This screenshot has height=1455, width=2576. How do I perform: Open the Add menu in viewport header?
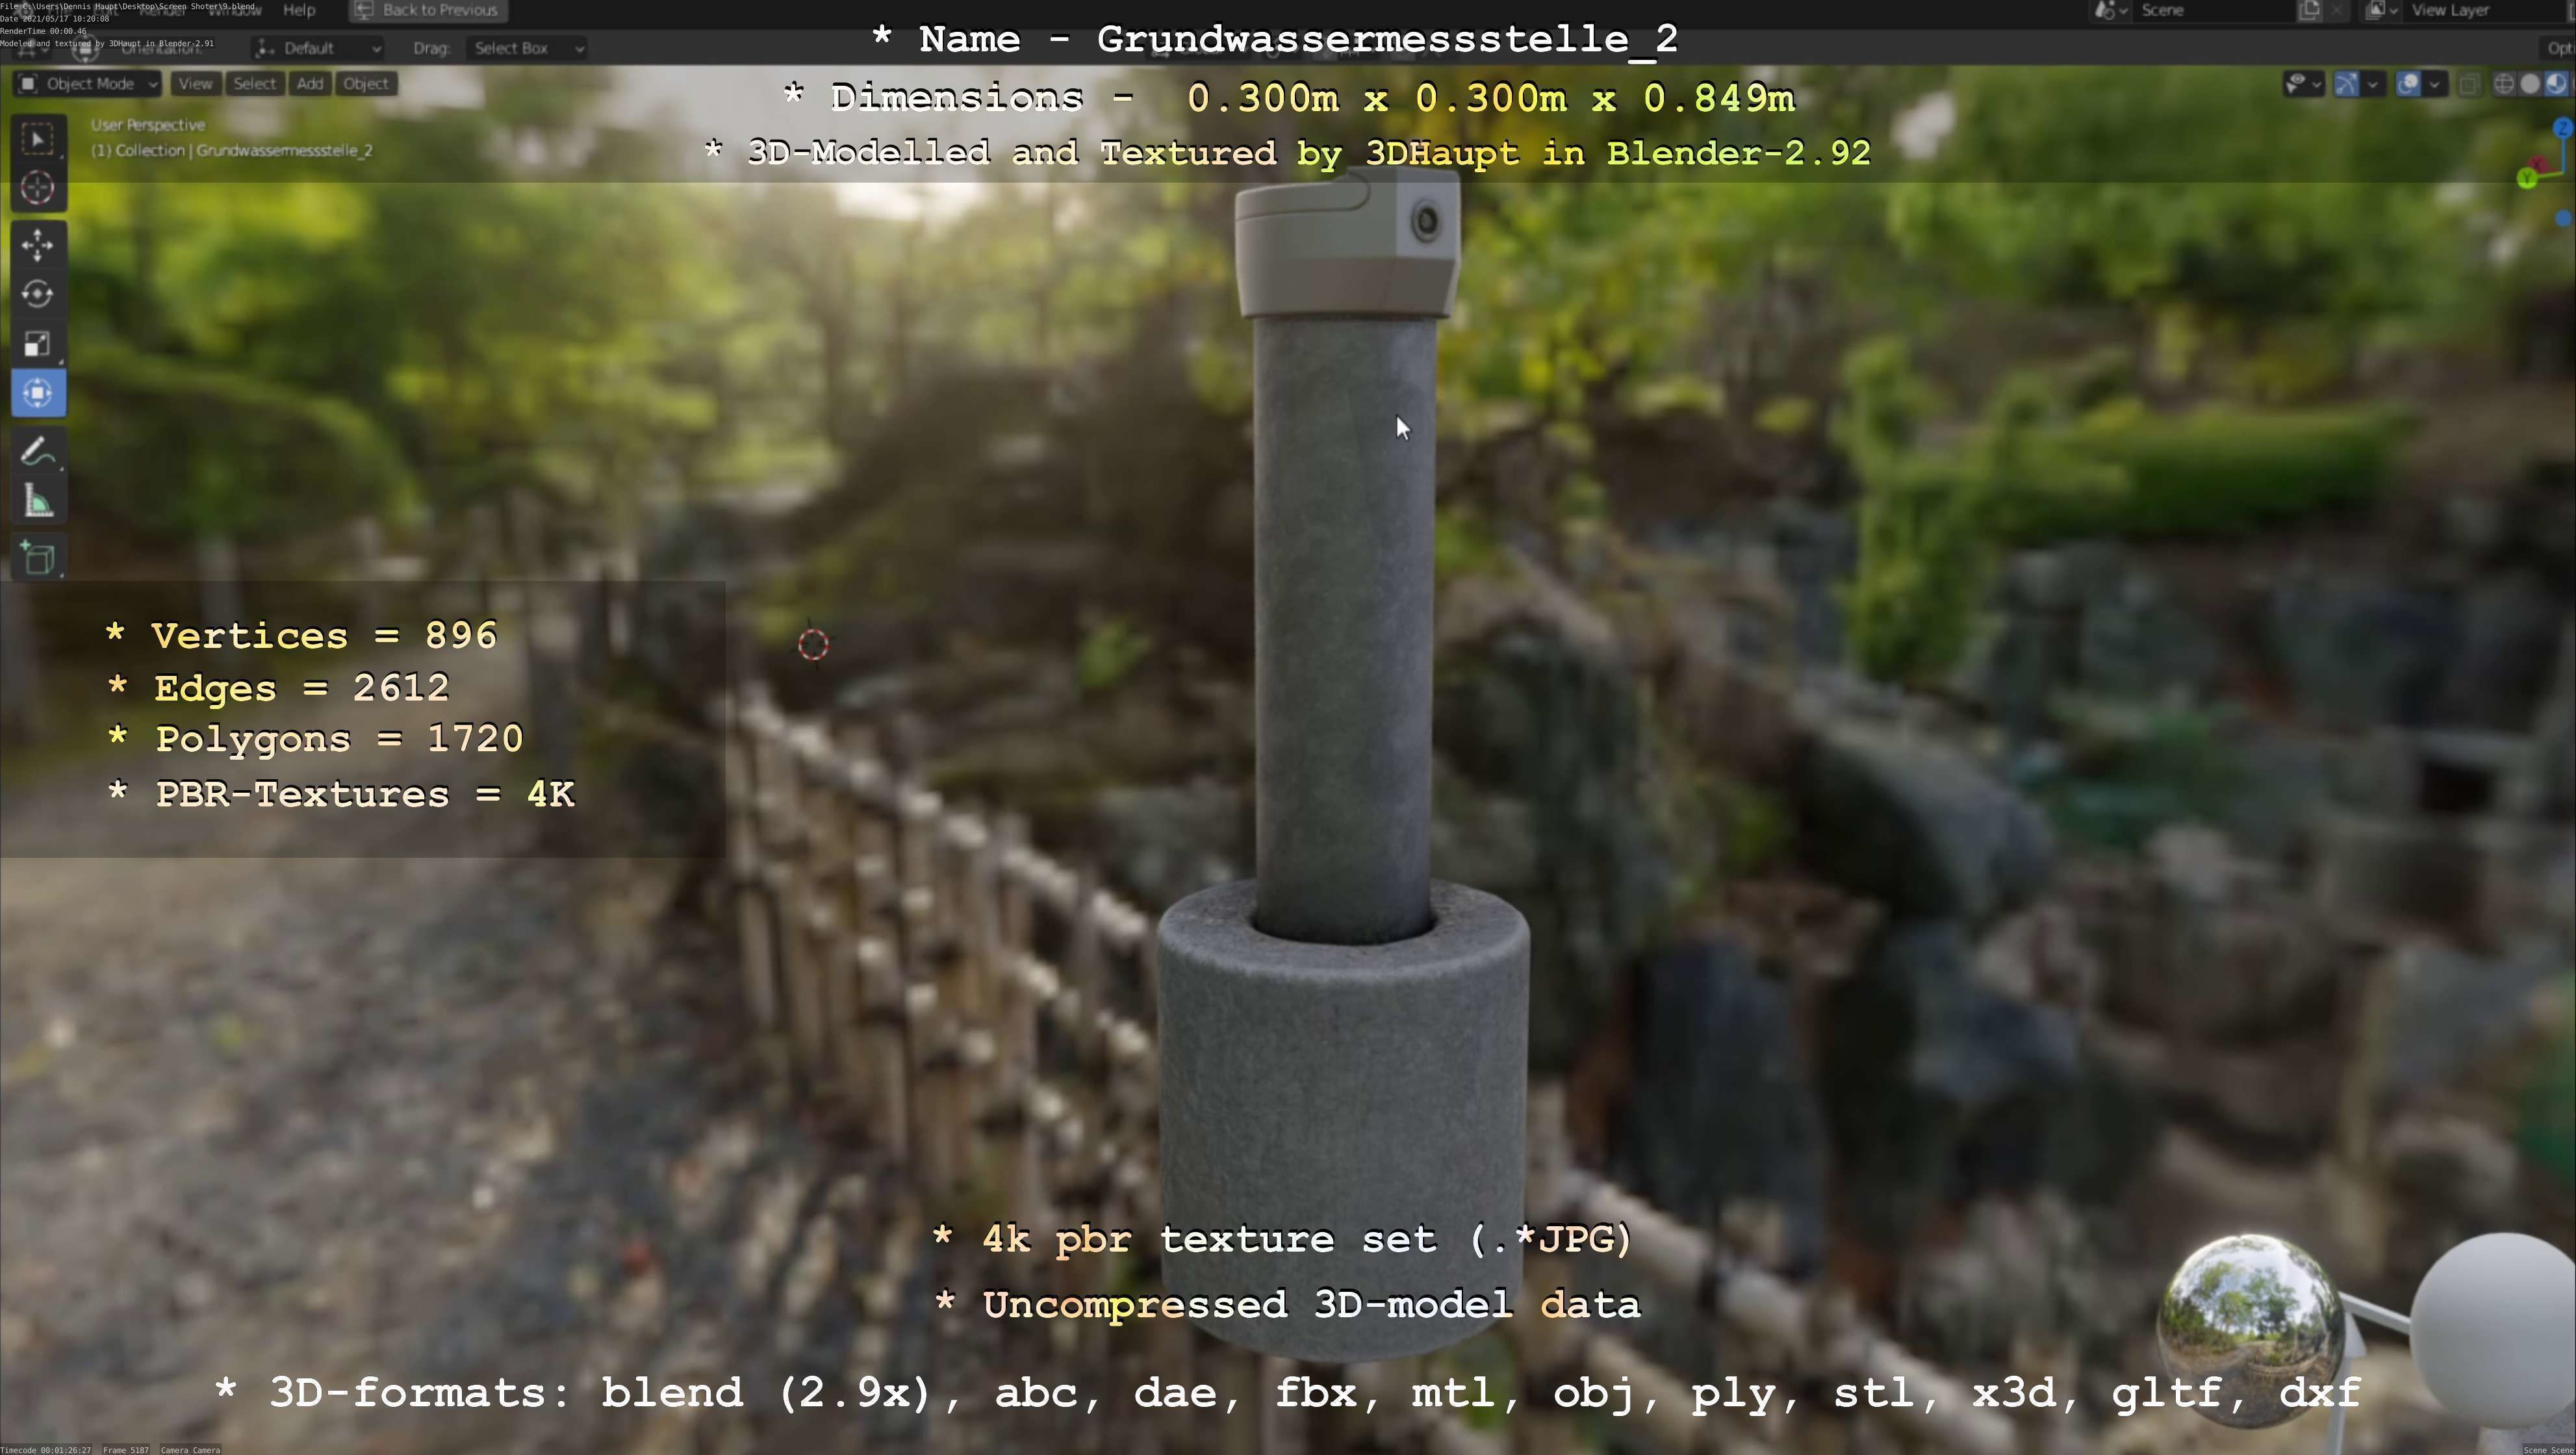tap(309, 84)
